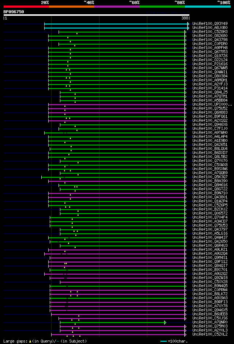The width and height of the screenshot is (234, 344).
Task: Open hit UniRef100_Q75M03
Action: tap(210, 326)
